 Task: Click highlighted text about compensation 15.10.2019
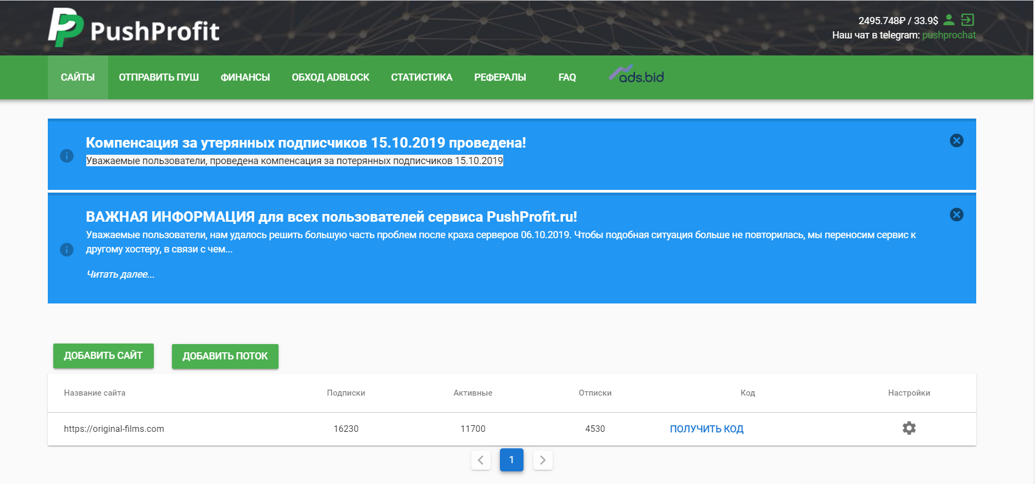(294, 161)
